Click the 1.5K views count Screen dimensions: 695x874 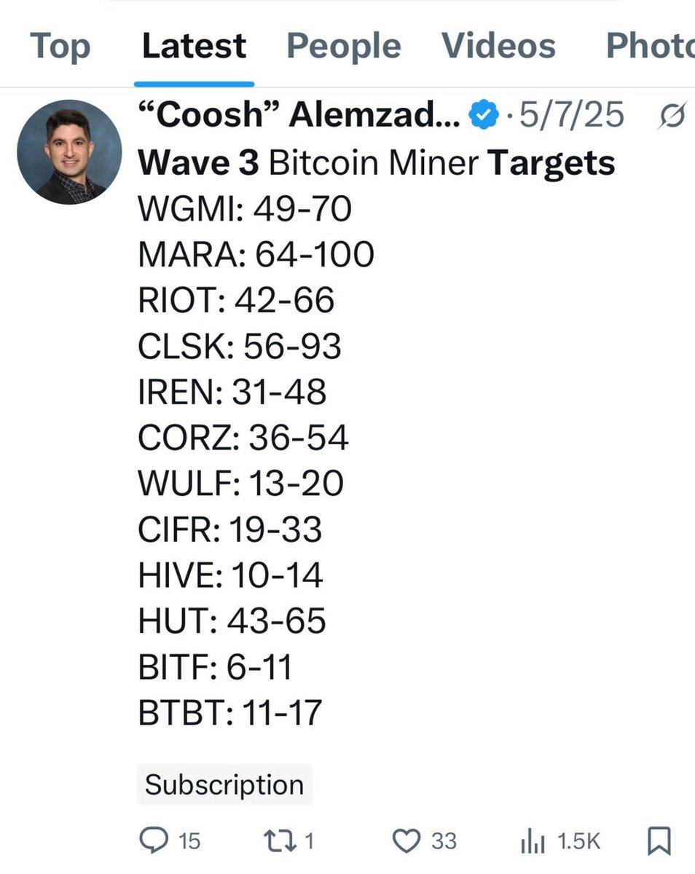coord(578,842)
